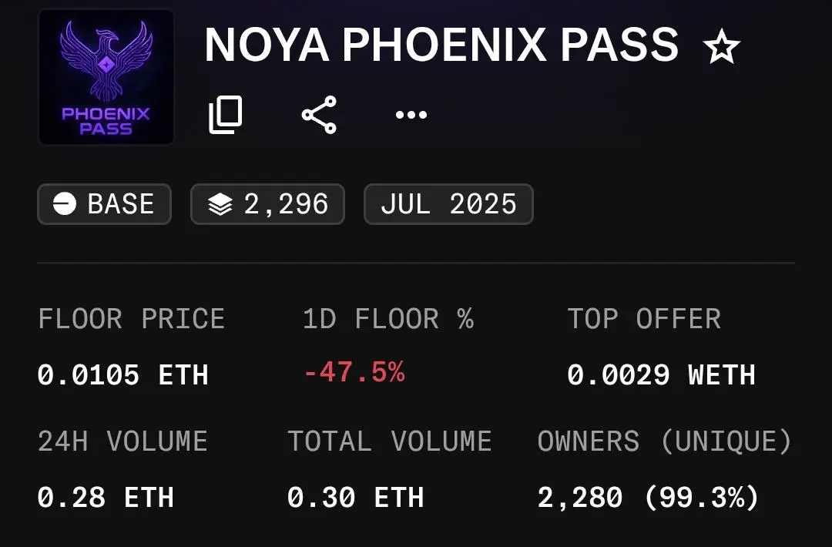This screenshot has height=547, width=832.
Task: Click the 2,280 (99.3%) owners value
Action: 649,498
